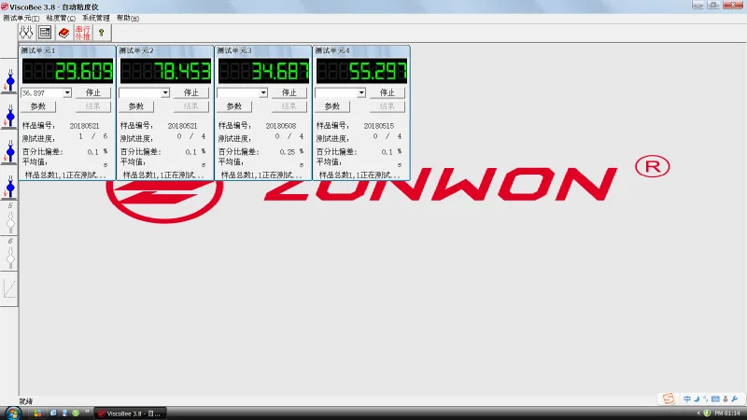
Task: Select the third blue viscometer sidebar icon
Action: tap(9, 152)
